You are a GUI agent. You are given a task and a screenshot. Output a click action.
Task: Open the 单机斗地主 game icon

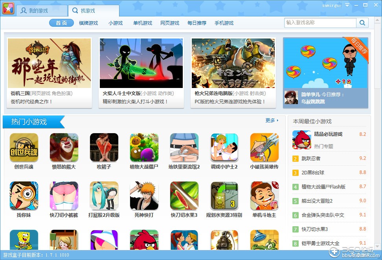coord(264,196)
